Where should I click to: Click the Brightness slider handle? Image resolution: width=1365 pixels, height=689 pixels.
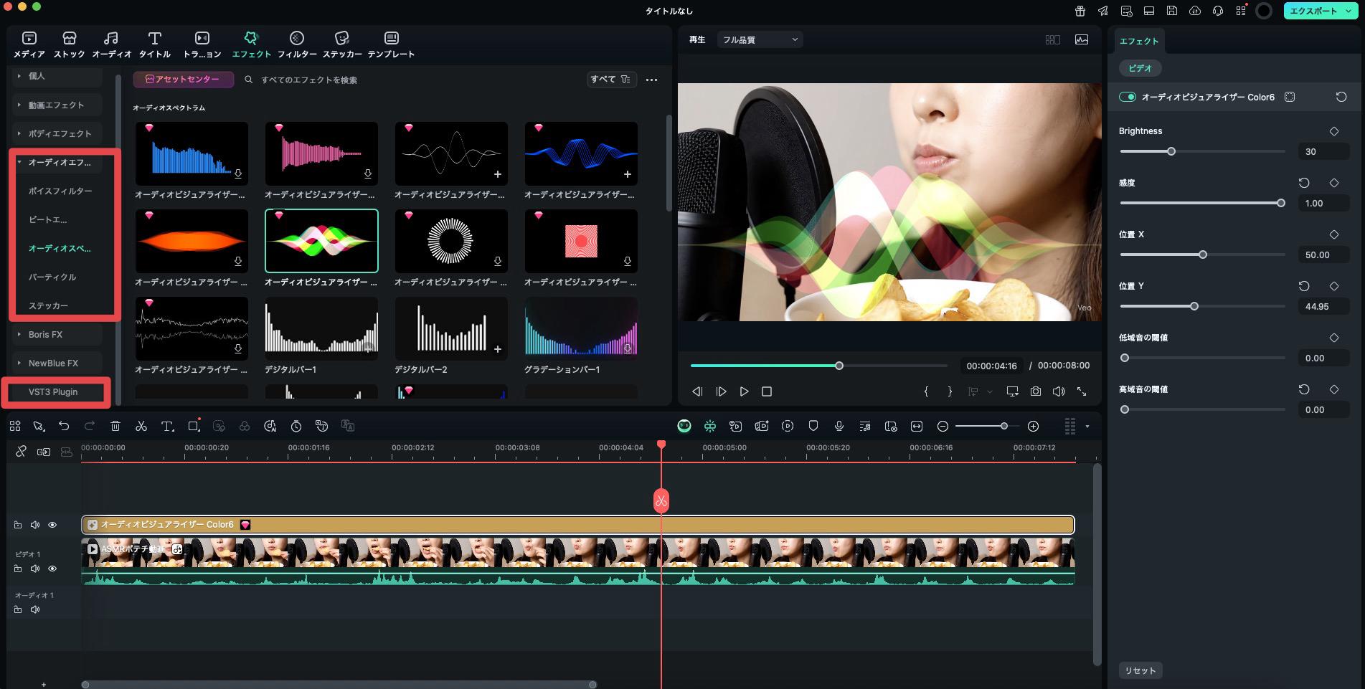[1171, 151]
